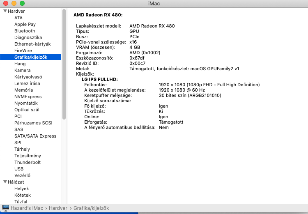
Task: Click the iMac window title
Action: pos(154,4)
